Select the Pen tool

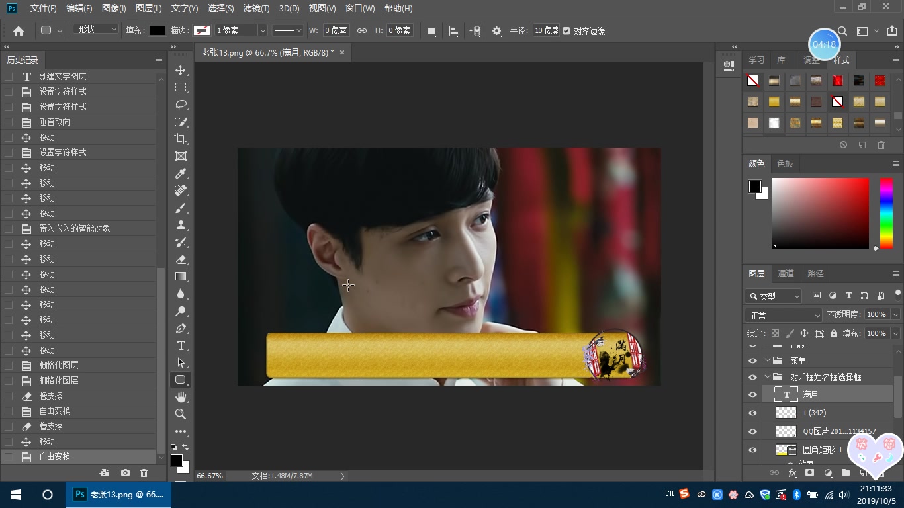(x=181, y=328)
